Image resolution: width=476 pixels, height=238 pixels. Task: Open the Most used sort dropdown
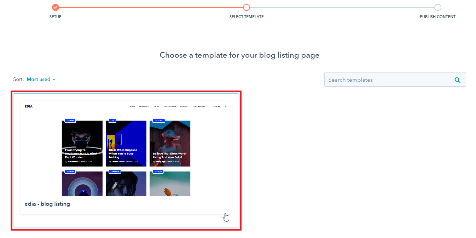[x=39, y=80]
